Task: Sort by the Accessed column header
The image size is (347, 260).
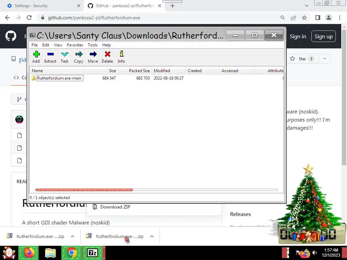Action: point(236,71)
